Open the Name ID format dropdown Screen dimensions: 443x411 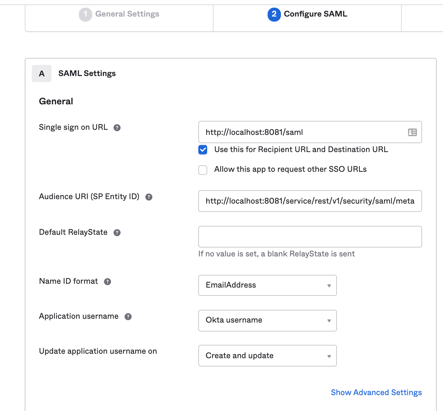267,285
